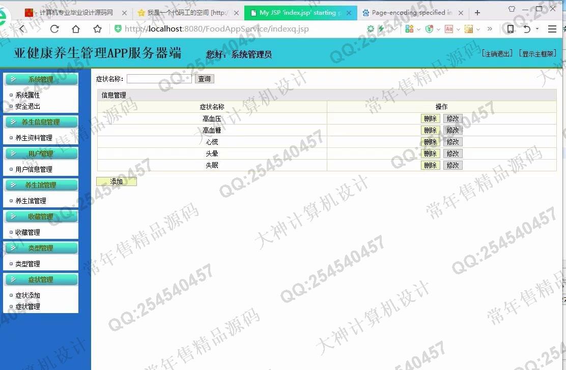Switch to My JSP index.jsp tab
The image size is (566, 370).
(x=300, y=13)
